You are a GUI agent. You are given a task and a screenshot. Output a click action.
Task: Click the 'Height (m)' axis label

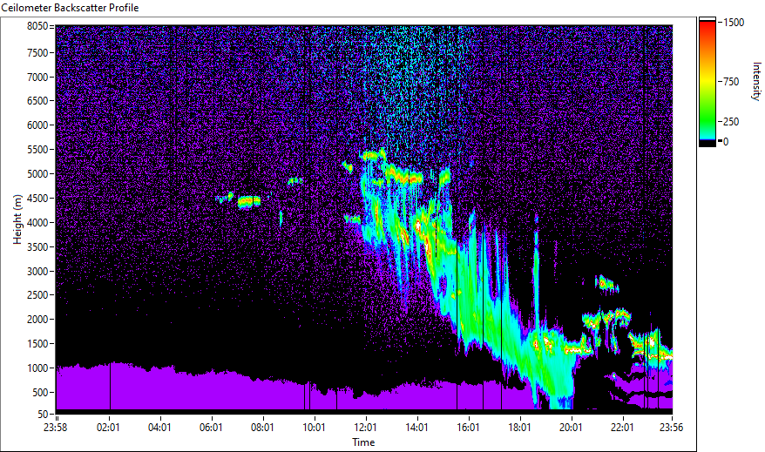coord(17,219)
